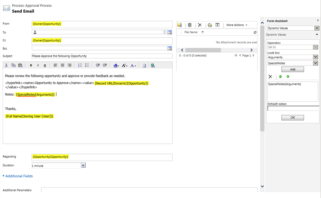The image size is (321, 198).
Task: Click the OK button in Form Assistant
Action: coord(293,117)
